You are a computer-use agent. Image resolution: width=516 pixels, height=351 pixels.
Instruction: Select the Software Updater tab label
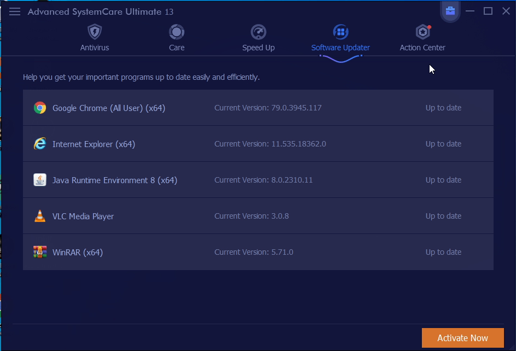340,48
